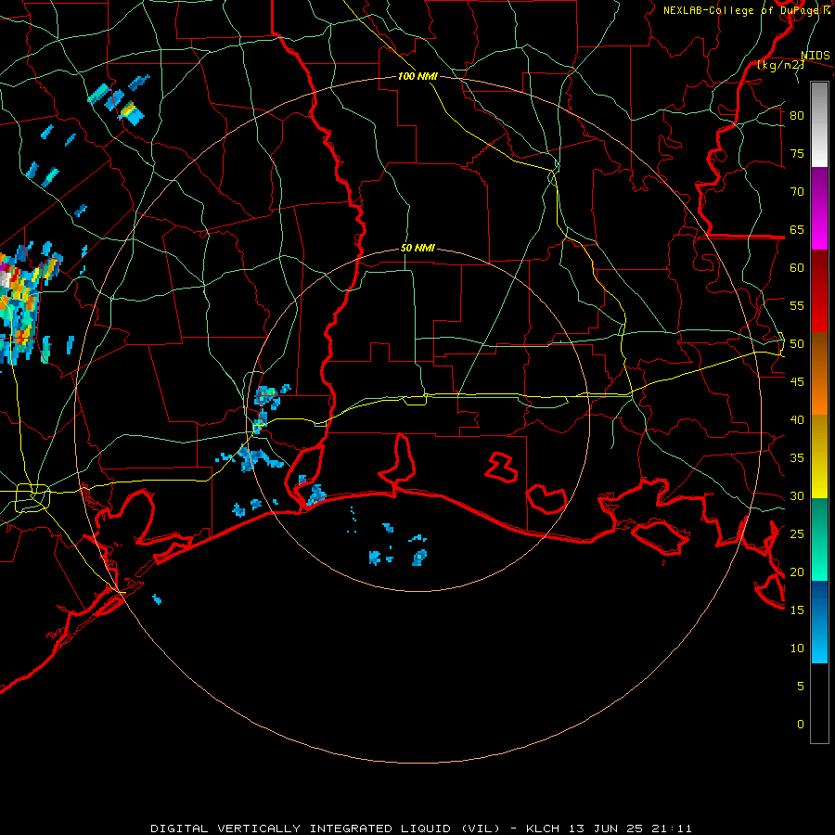Pick the green-teal band of the legend
Screen dimensions: 835x835
pos(819,539)
